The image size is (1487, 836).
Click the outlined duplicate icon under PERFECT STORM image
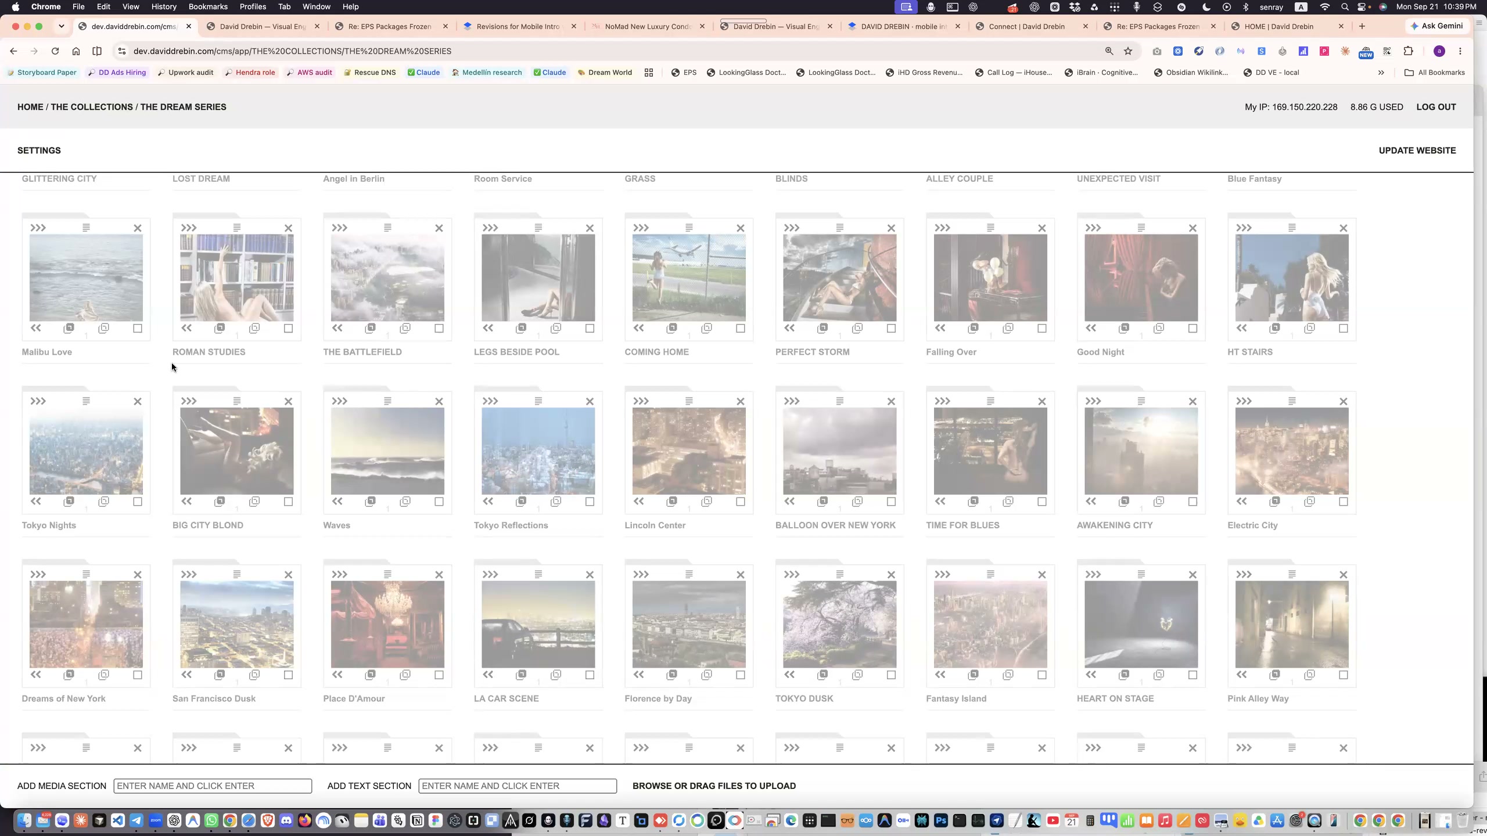[x=857, y=328]
